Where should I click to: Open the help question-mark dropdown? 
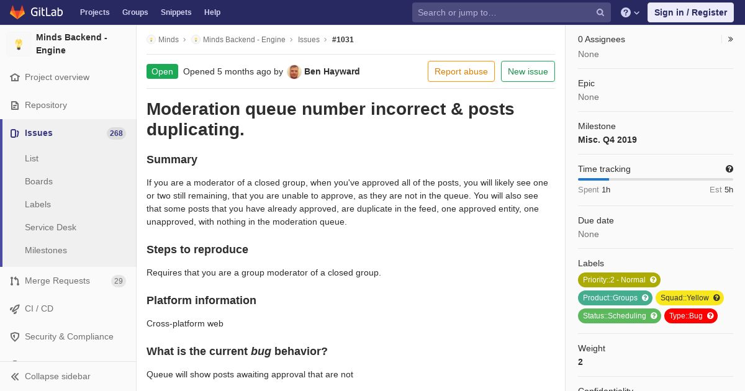[630, 12]
